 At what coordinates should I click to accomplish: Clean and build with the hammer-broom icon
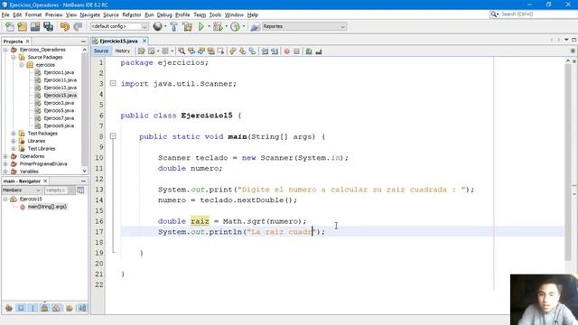tap(187, 26)
